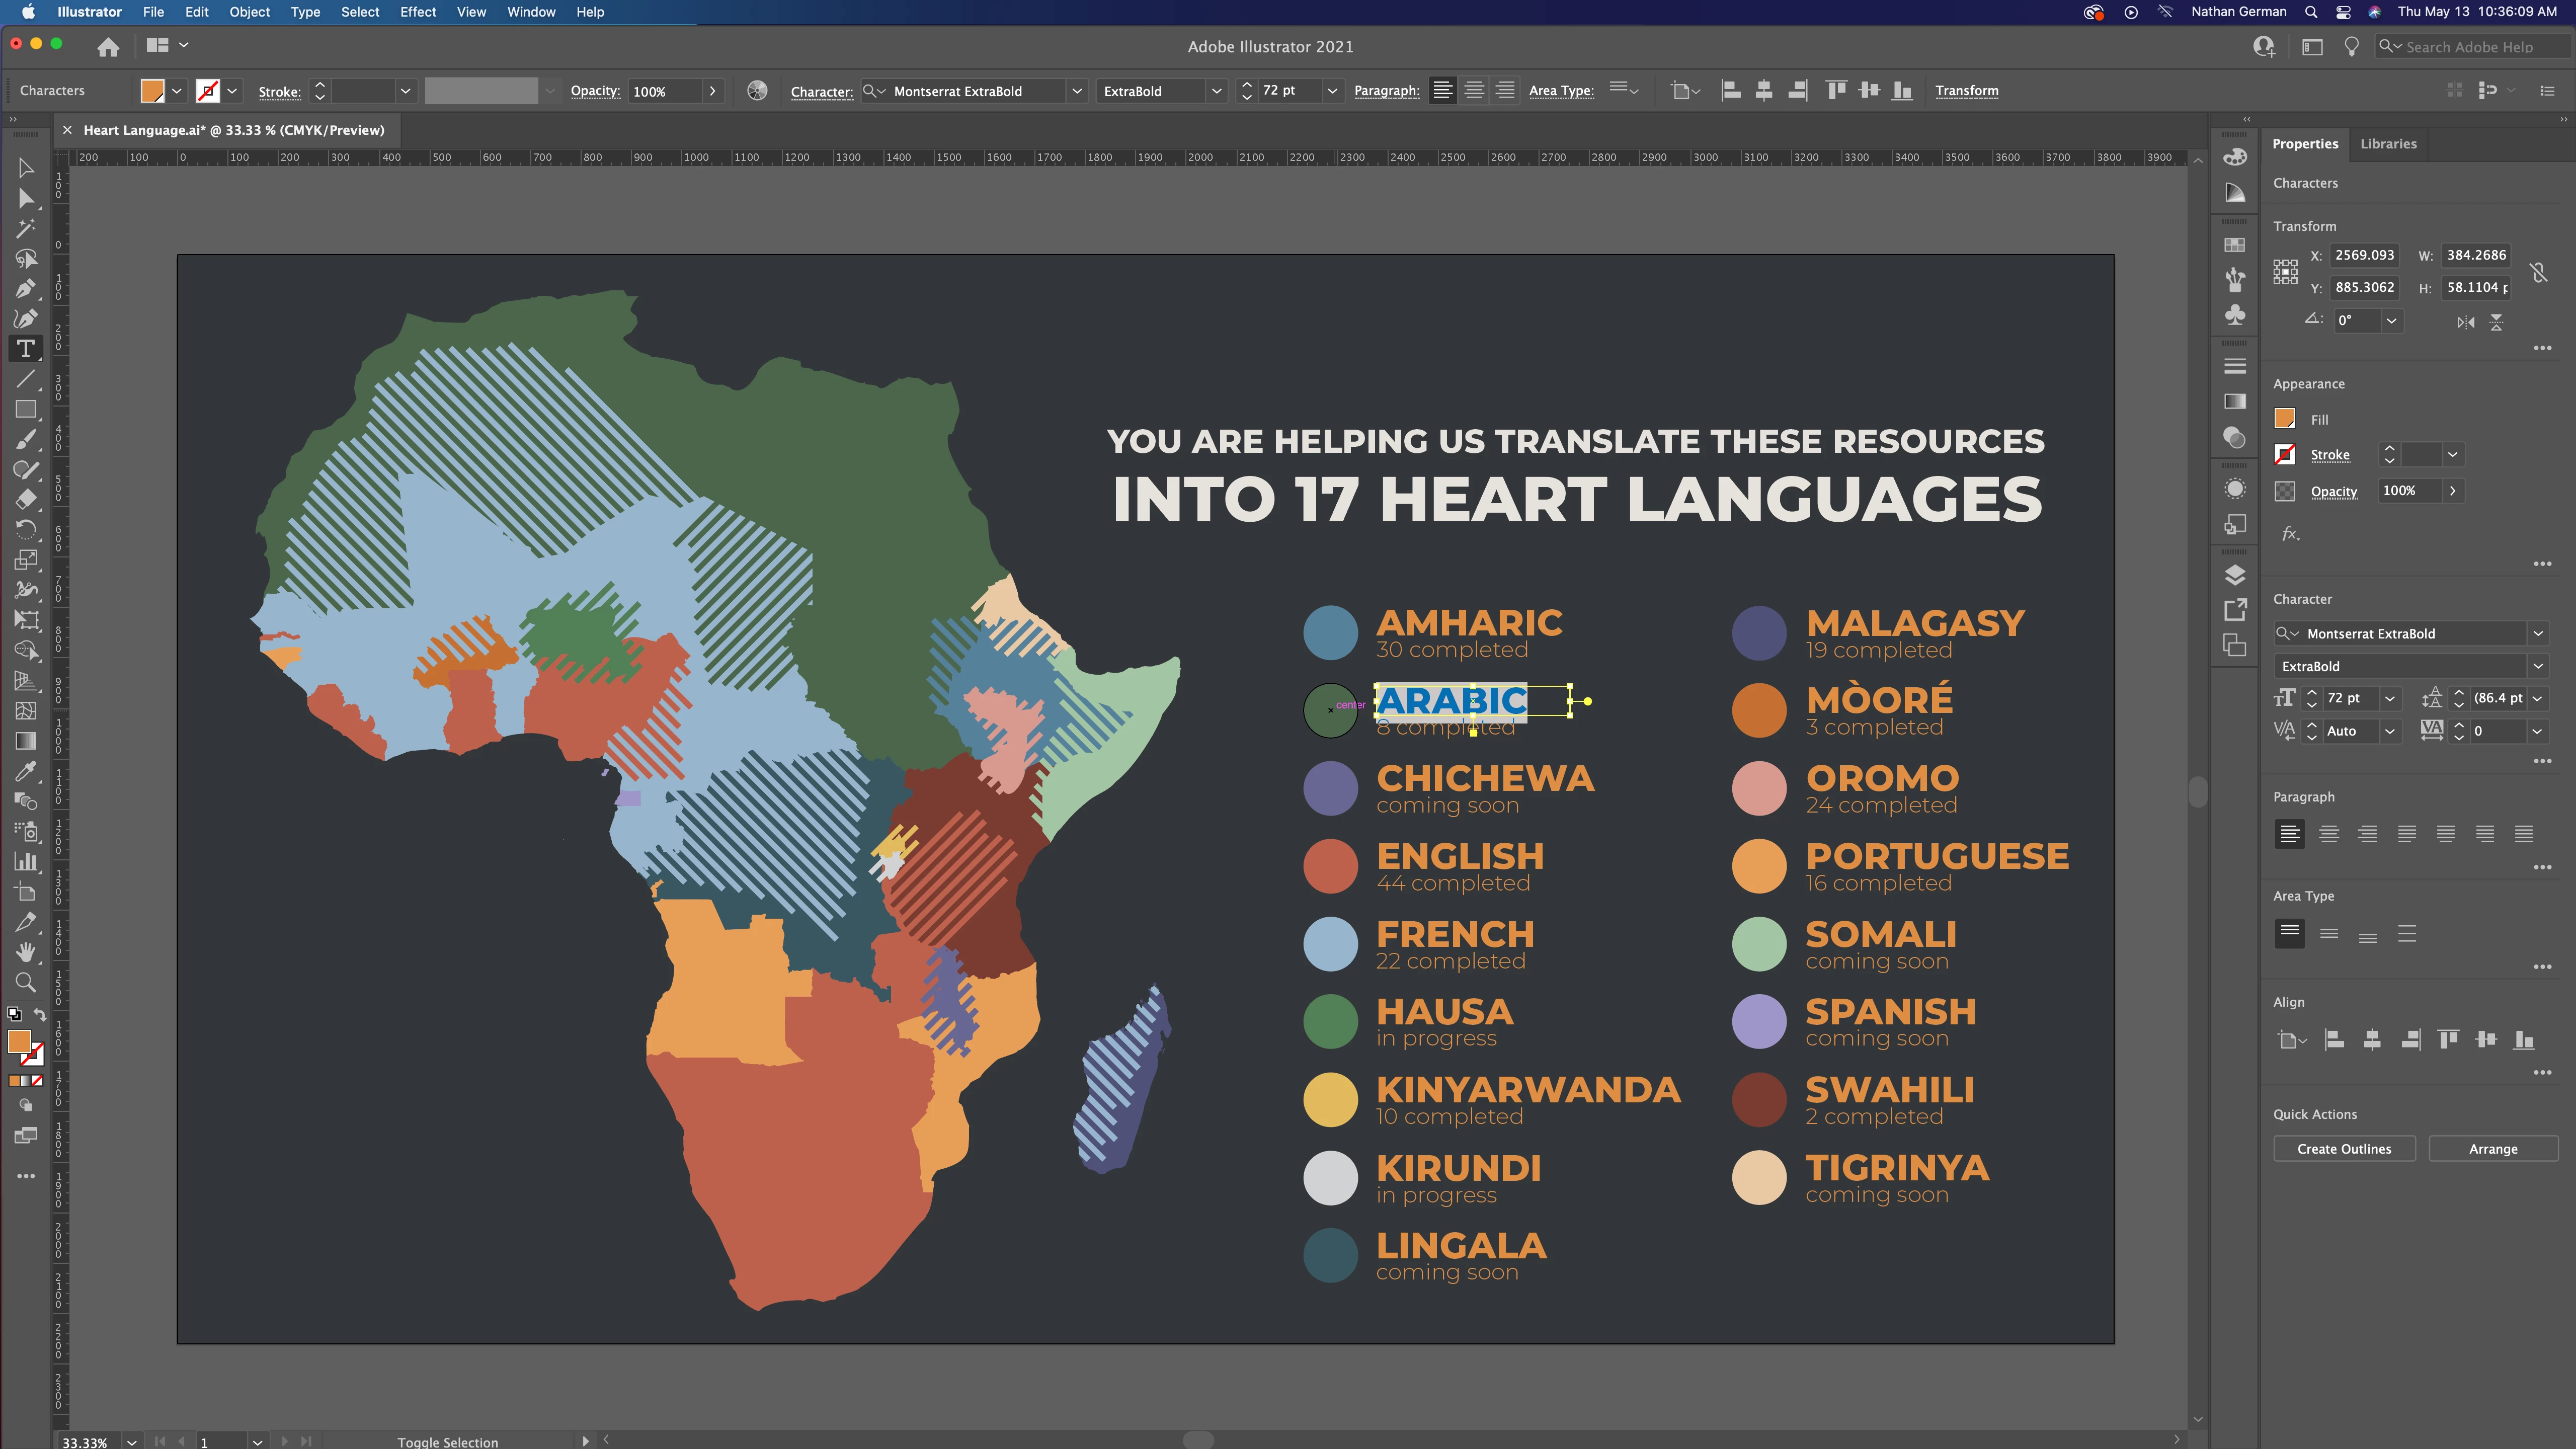2576x1449 pixels.
Task: Open the font family dropdown in Properties
Action: point(2538,634)
